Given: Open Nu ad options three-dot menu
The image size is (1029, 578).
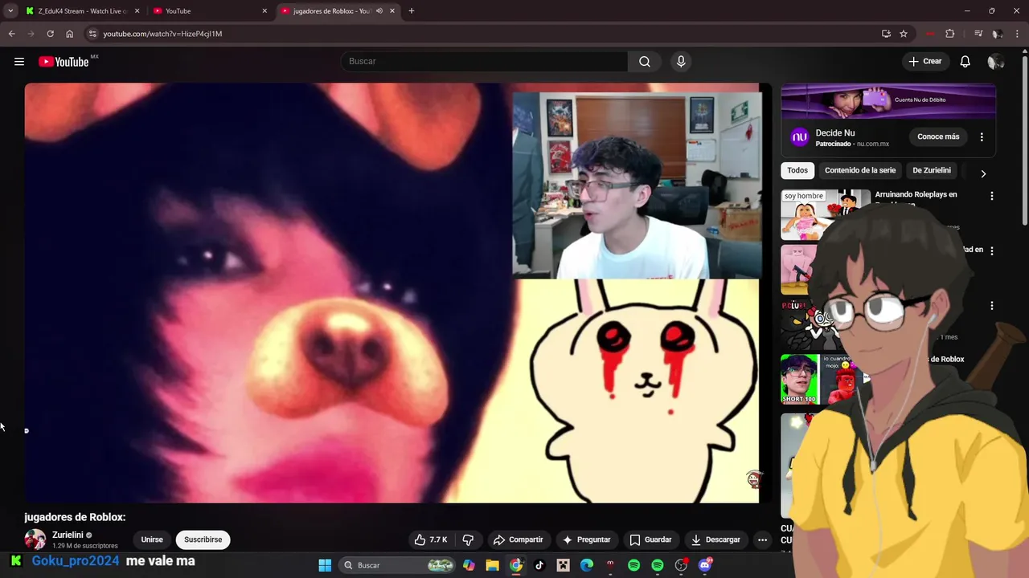Looking at the screenshot, I should (x=982, y=136).
